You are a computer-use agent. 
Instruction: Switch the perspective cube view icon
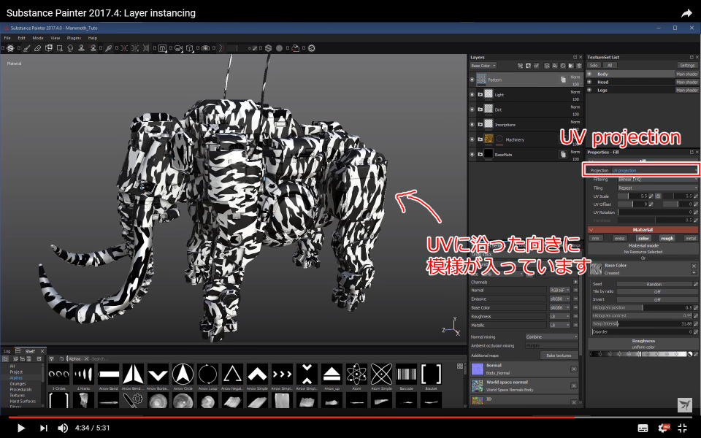point(190,48)
